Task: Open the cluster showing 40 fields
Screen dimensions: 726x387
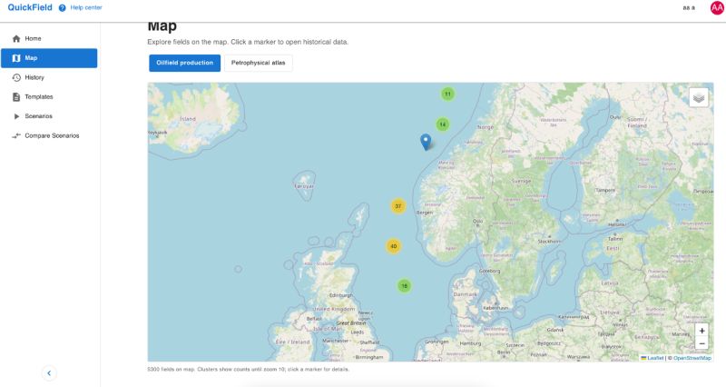Action: [393, 246]
